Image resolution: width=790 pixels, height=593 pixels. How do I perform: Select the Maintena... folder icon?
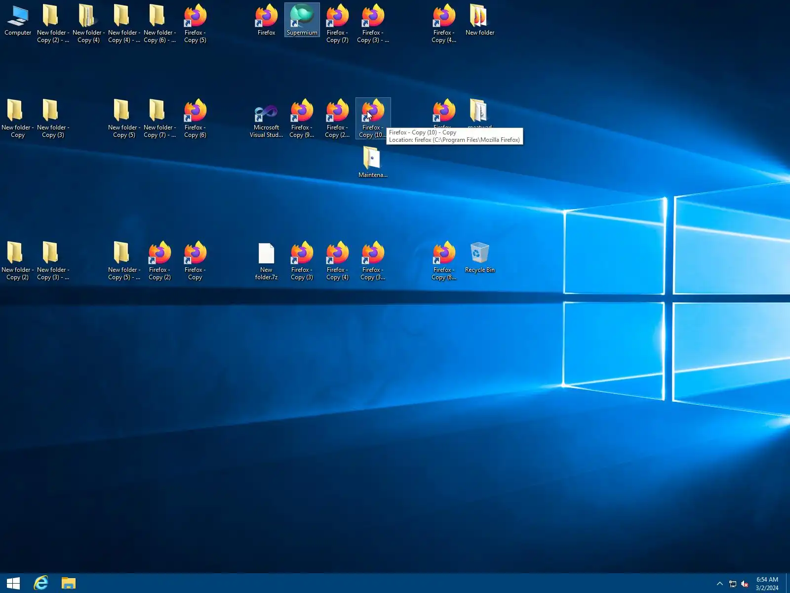[x=373, y=162]
